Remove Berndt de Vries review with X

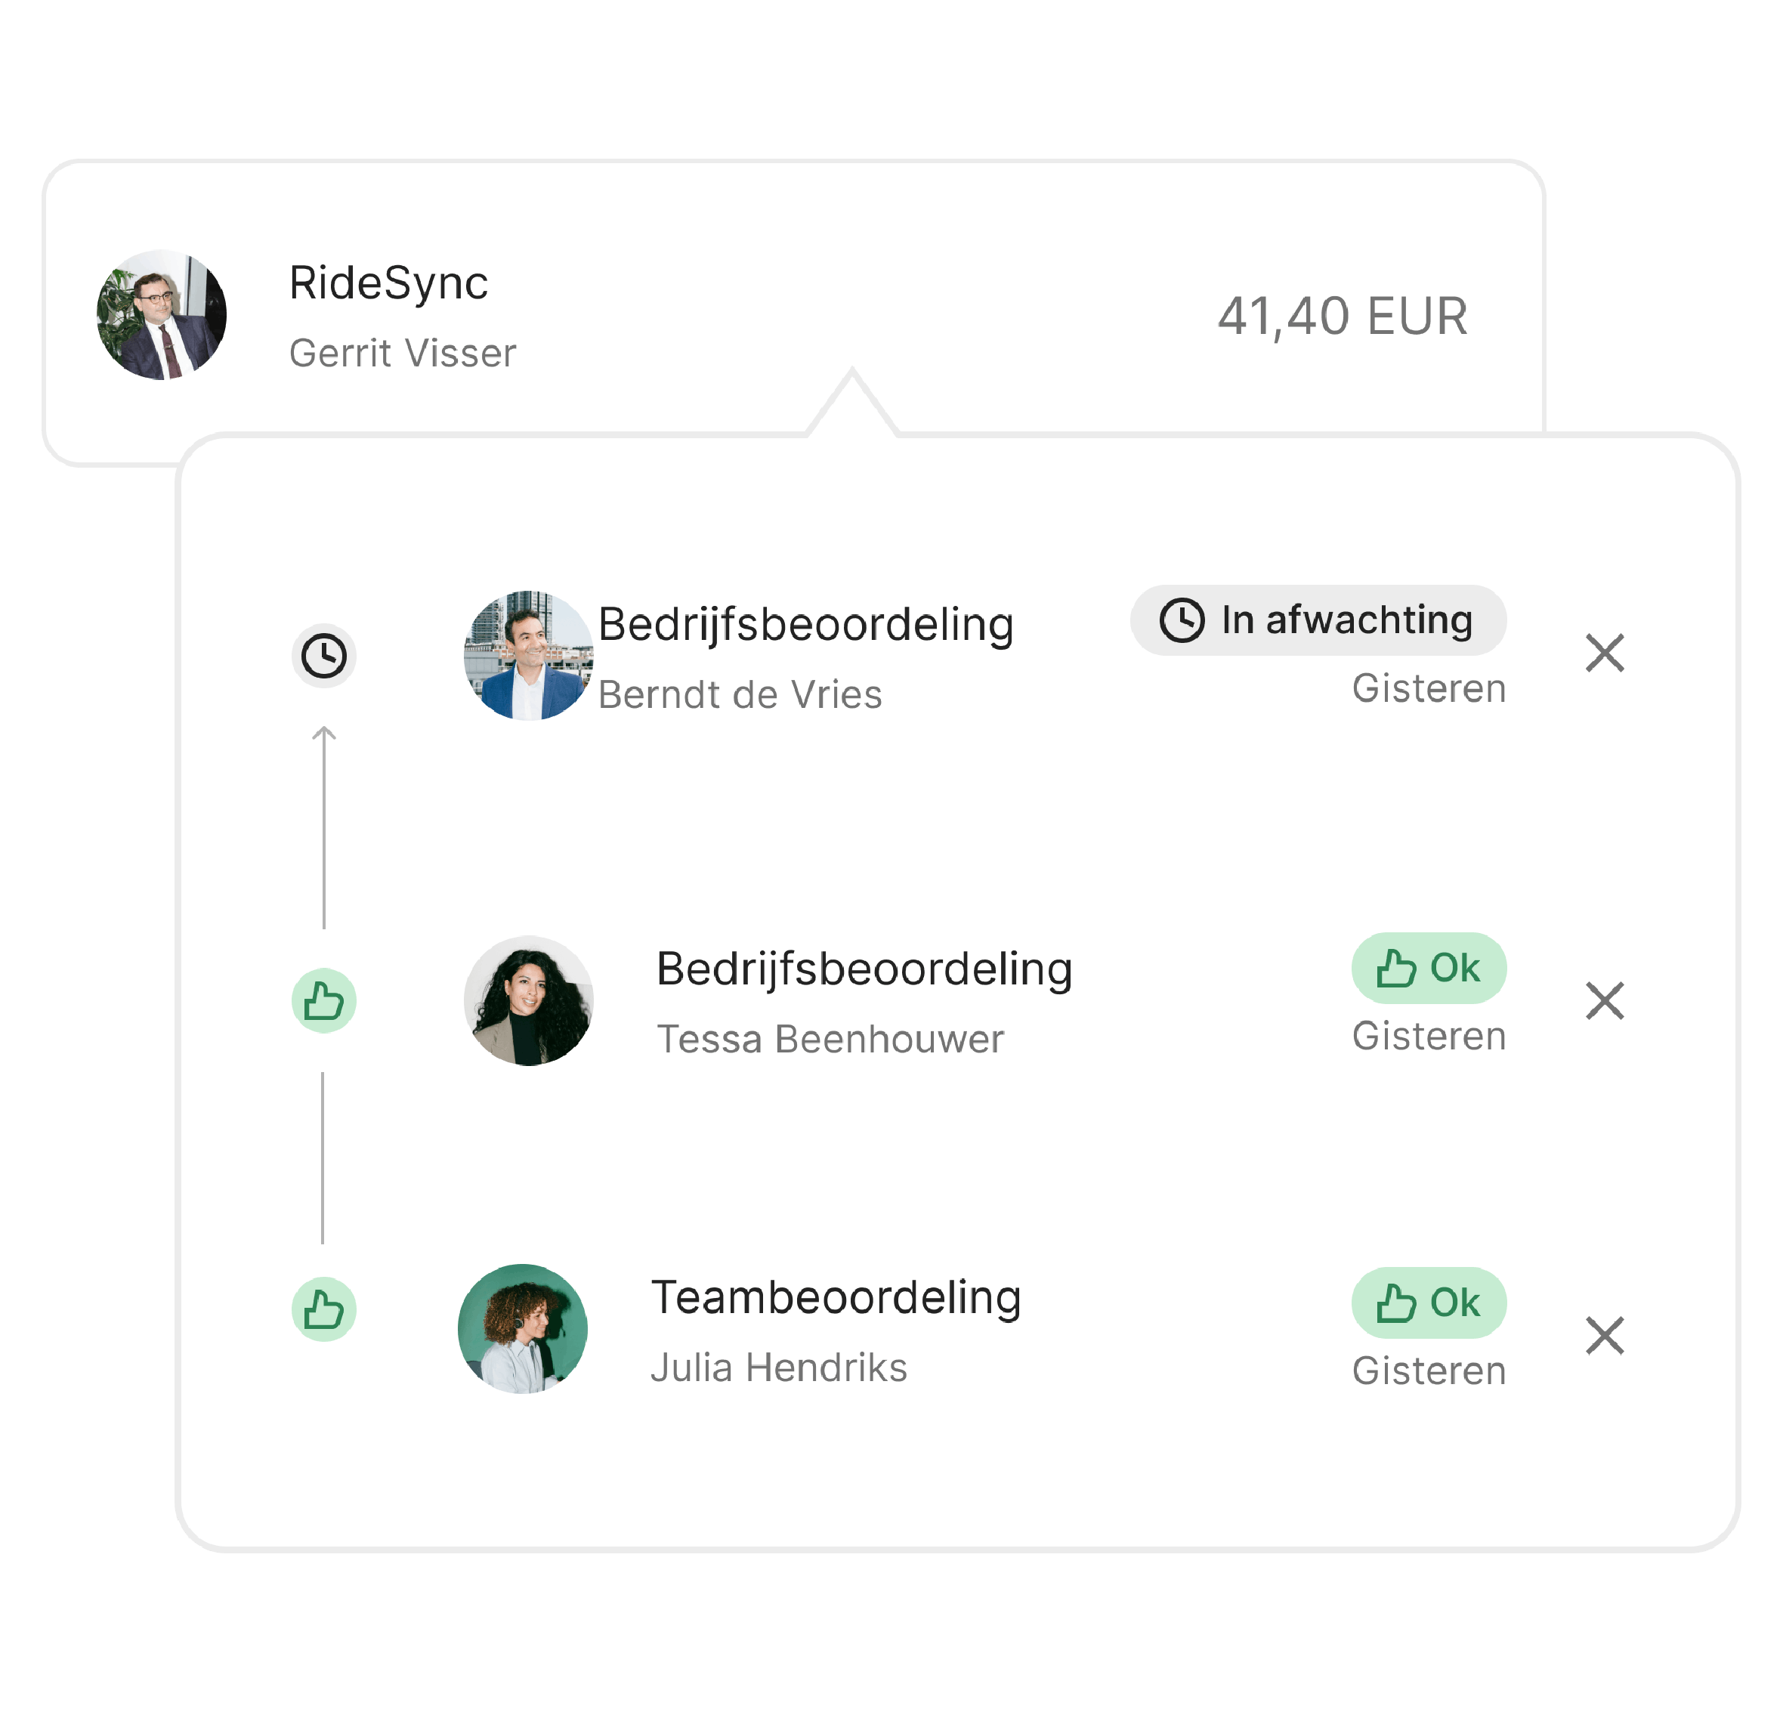(1605, 653)
